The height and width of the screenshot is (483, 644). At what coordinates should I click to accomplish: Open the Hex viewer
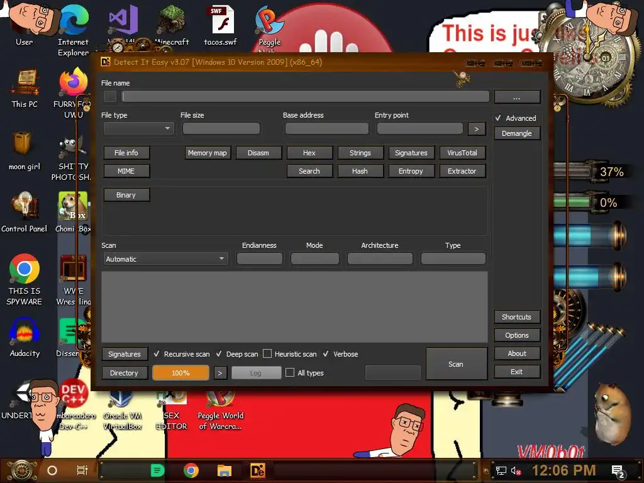coord(309,153)
